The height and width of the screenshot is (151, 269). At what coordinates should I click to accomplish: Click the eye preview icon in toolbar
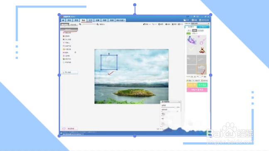[x=166, y=24]
